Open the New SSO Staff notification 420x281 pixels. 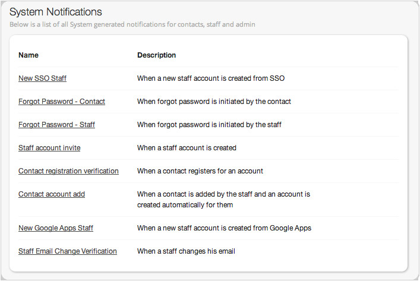[x=46, y=78]
